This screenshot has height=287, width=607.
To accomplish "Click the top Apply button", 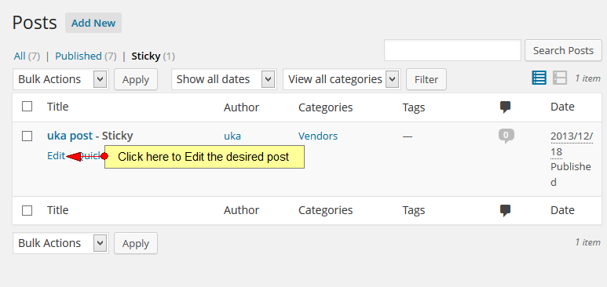I will 136,79.
